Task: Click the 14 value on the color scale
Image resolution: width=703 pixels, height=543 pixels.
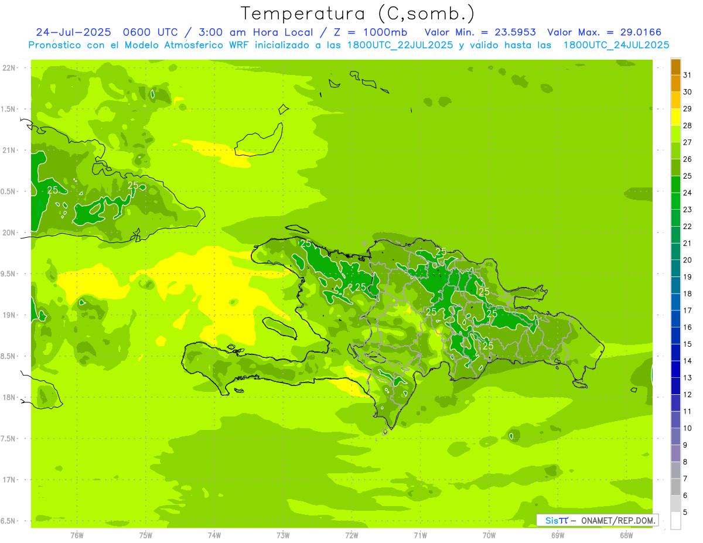Action: click(688, 361)
